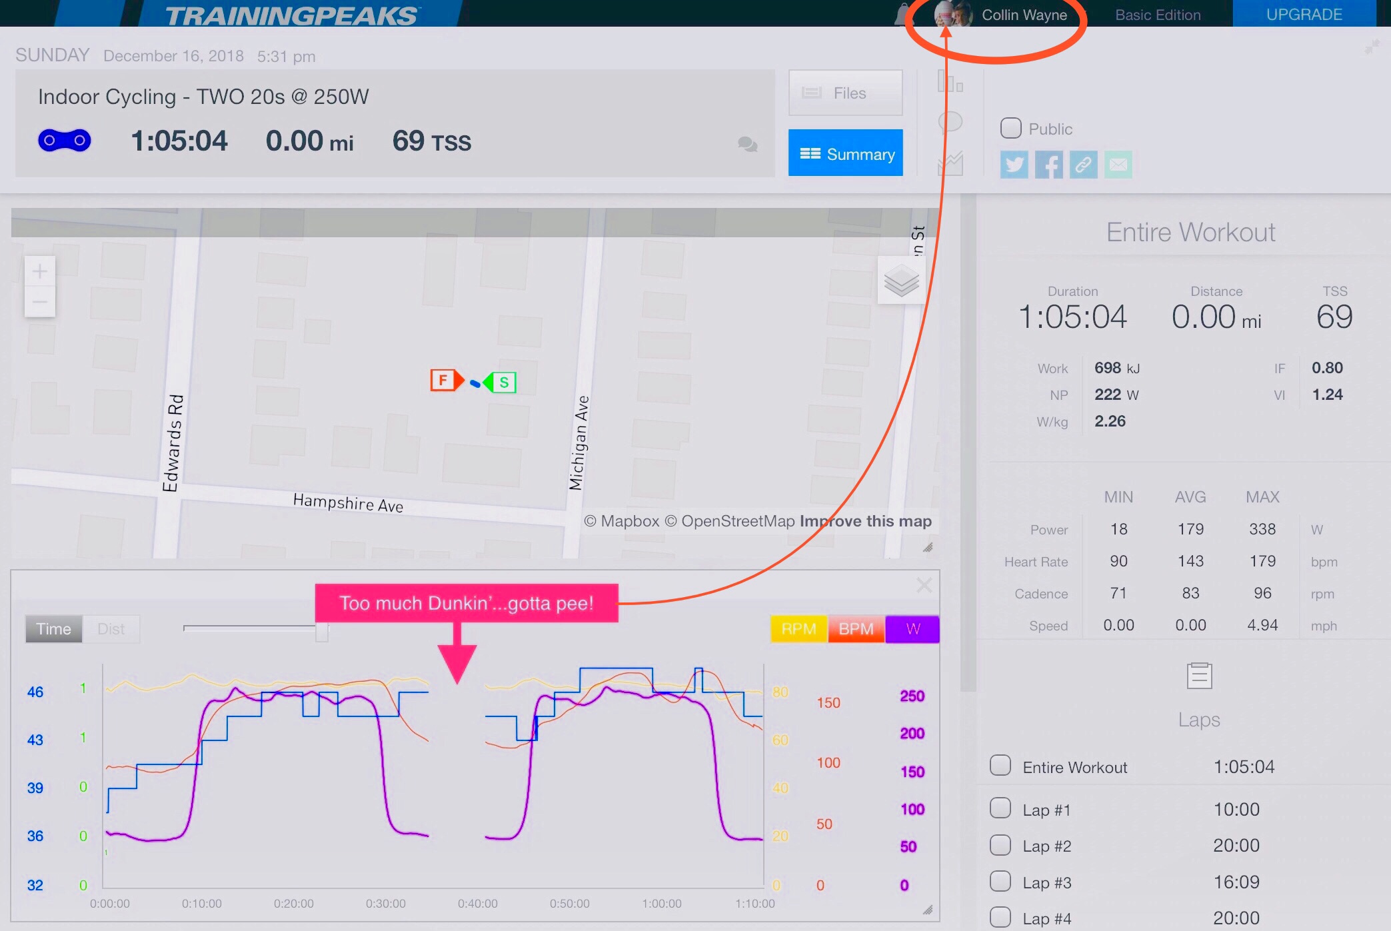Zoom out on the map
The width and height of the screenshot is (1391, 931).
click(x=40, y=302)
